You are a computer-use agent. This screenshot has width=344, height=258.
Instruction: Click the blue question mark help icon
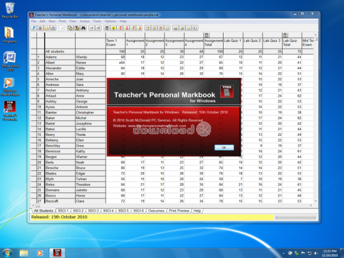34,28
